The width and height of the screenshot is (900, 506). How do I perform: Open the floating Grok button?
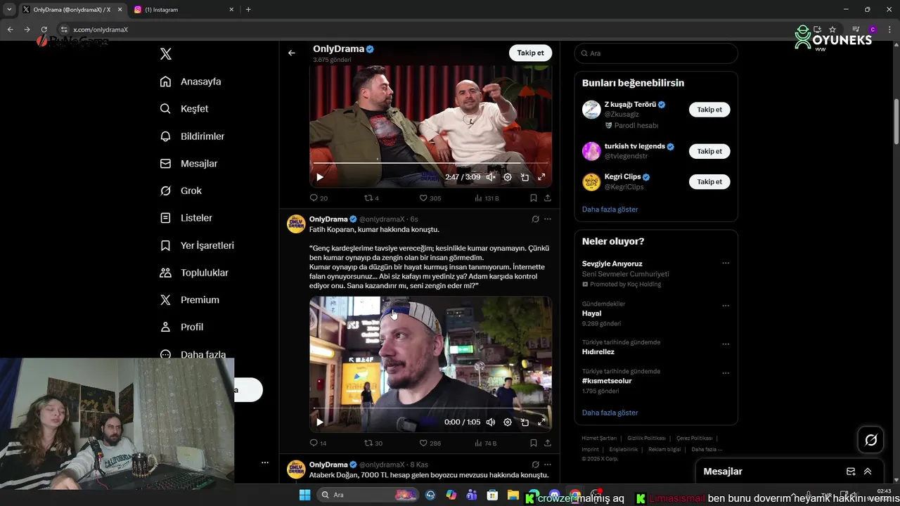(x=871, y=440)
